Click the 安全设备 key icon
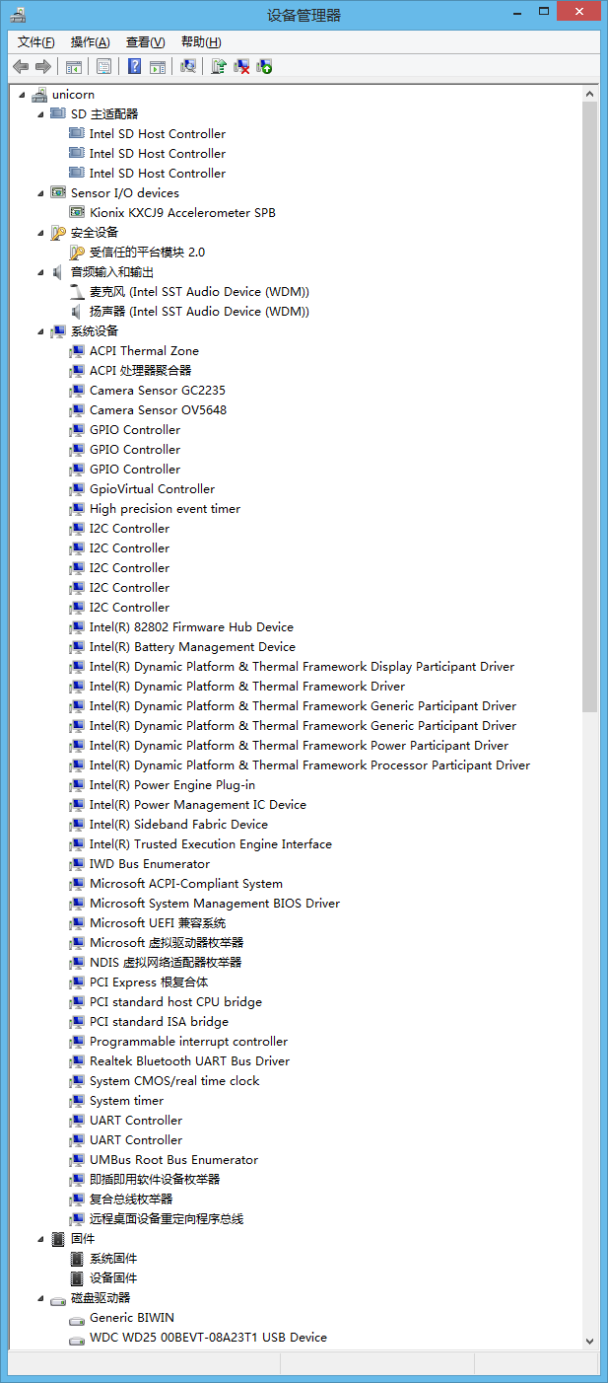Screen dimensions: 608x1383 [x=58, y=233]
